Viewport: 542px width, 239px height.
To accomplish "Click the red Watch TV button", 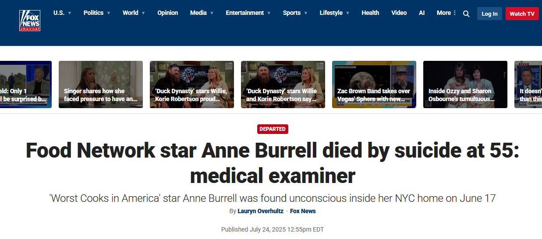I will pyautogui.click(x=522, y=14).
